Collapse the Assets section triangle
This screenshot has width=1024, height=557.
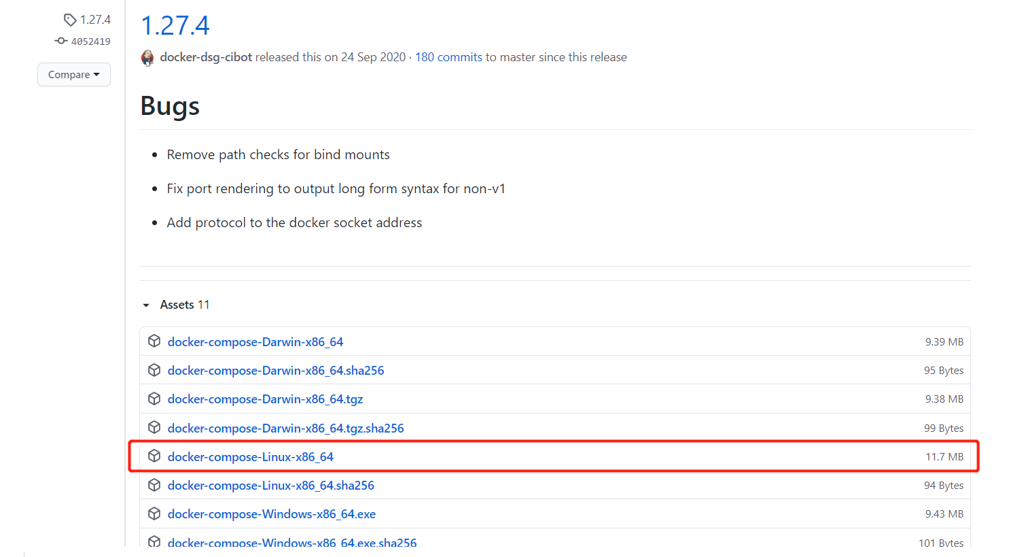pyautogui.click(x=146, y=305)
